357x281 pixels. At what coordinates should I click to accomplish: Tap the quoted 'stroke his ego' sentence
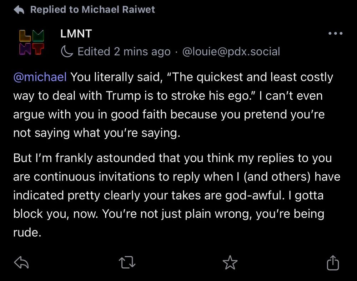(x=173, y=86)
